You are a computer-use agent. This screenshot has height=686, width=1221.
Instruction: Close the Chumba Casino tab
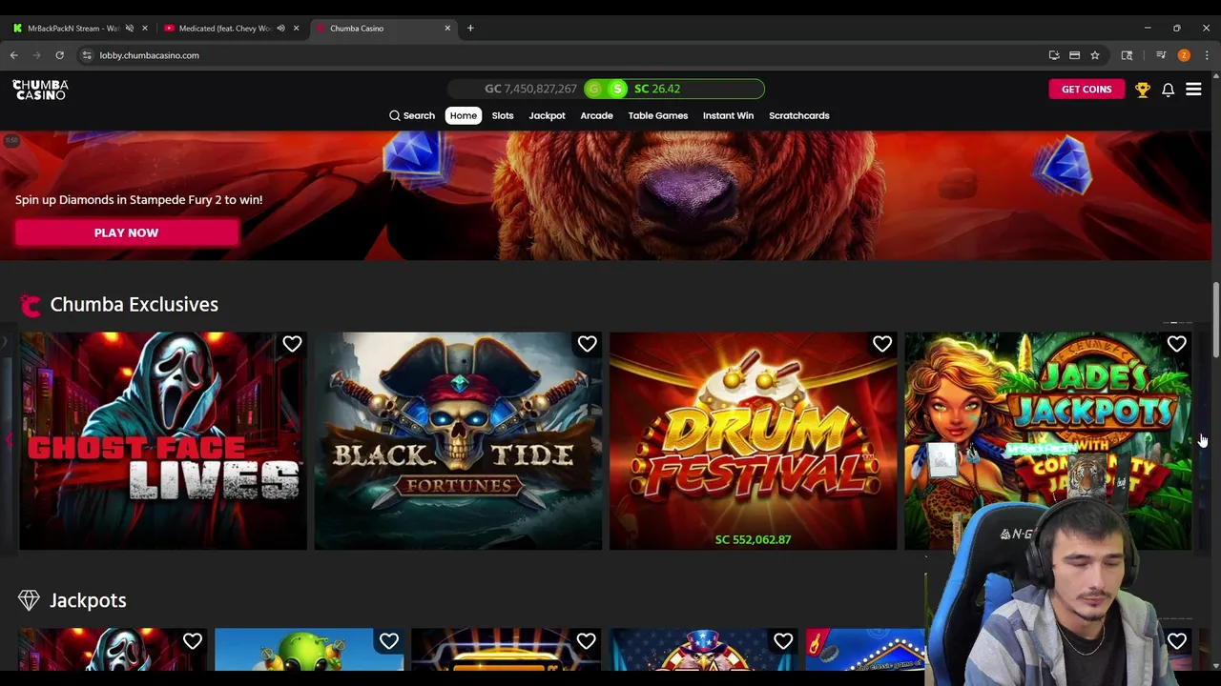point(447,29)
